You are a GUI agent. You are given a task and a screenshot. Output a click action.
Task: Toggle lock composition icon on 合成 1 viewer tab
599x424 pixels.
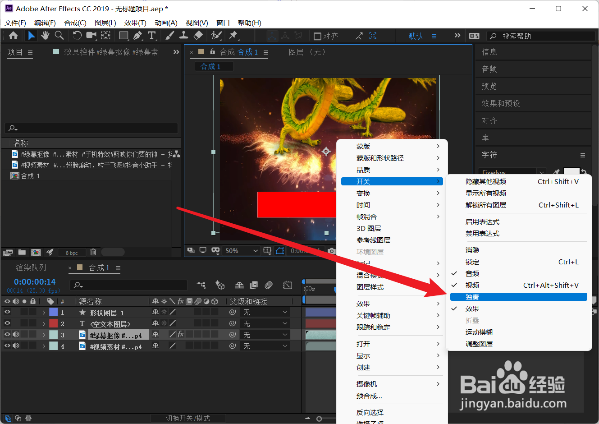point(212,52)
